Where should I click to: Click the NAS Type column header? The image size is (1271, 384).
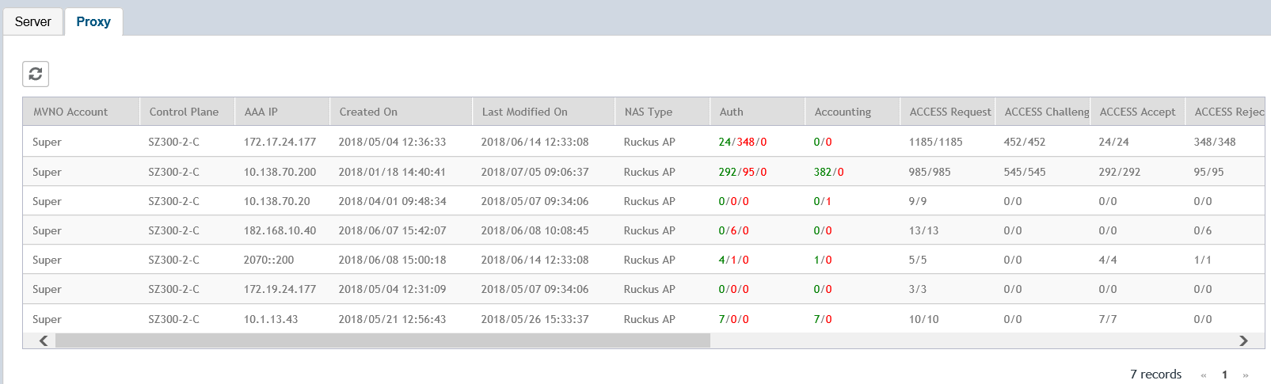[x=648, y=112]
